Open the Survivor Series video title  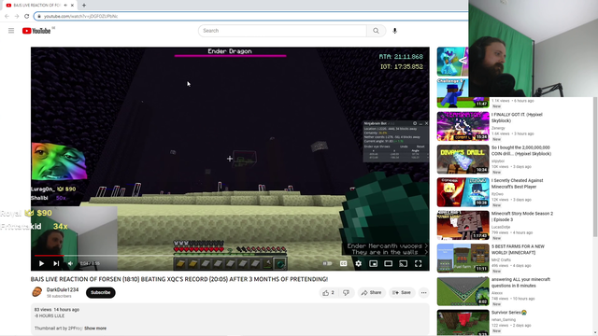[509, 313]
